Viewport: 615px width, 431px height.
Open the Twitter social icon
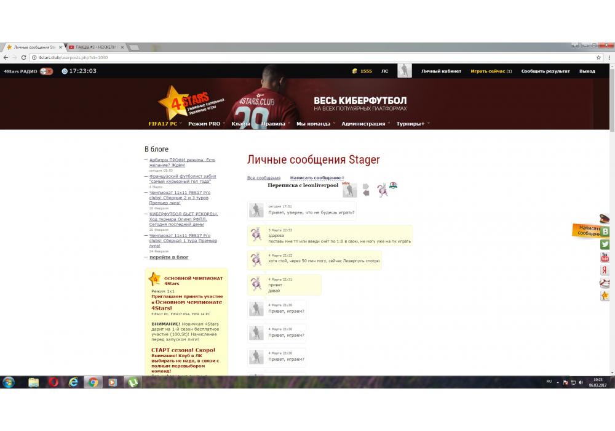605,244
